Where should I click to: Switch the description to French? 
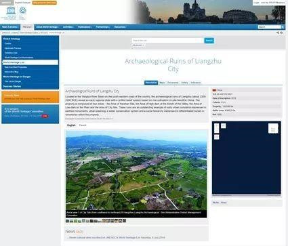83,125
